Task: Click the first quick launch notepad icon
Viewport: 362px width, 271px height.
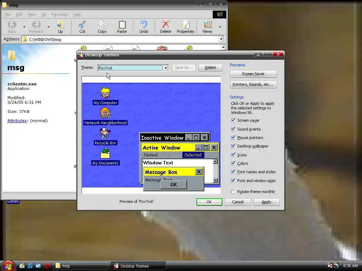Action: [x=22, y=266]
